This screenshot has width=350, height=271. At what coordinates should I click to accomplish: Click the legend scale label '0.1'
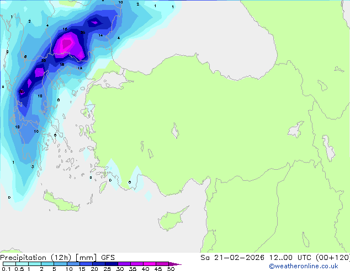pyautogui.click(x=6, y=269)
